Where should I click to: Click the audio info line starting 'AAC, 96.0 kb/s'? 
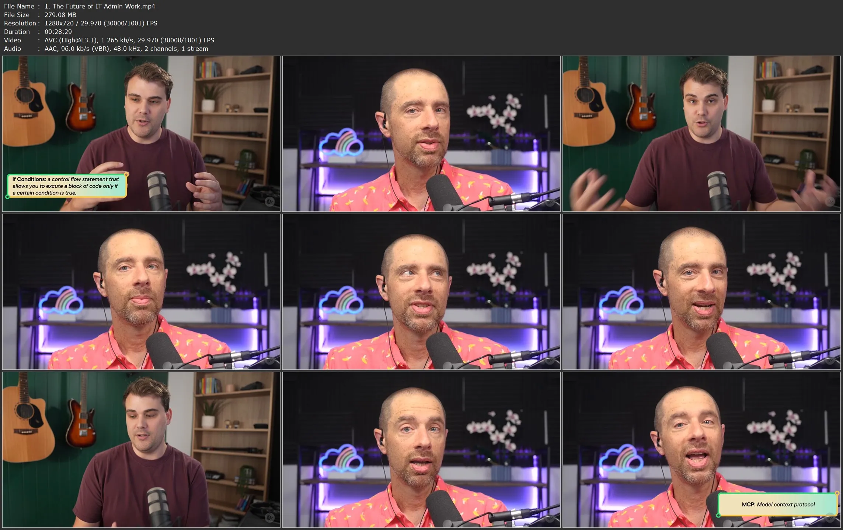[x=126, y=49]
